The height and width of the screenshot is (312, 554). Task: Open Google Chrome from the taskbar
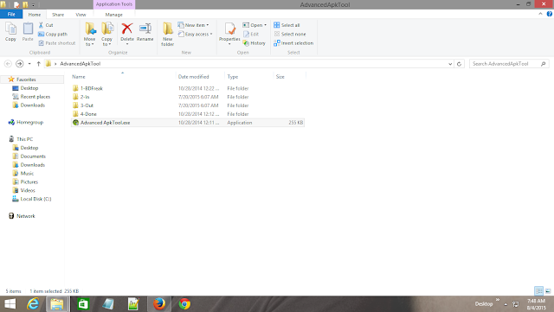(x=184, y=304)
